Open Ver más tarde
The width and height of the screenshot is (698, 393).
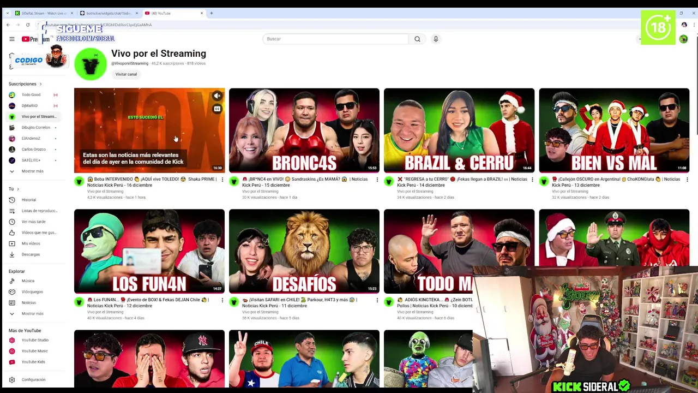33,222
